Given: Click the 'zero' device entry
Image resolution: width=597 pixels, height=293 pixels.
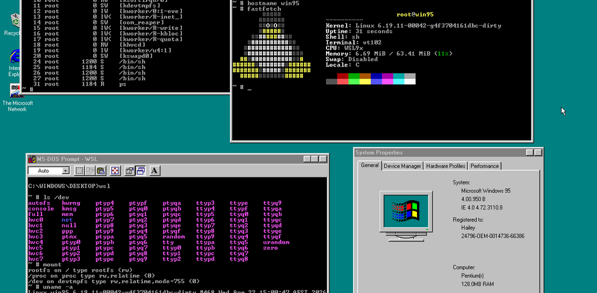Looking at the screenshot, I should (x=270, y=248).
